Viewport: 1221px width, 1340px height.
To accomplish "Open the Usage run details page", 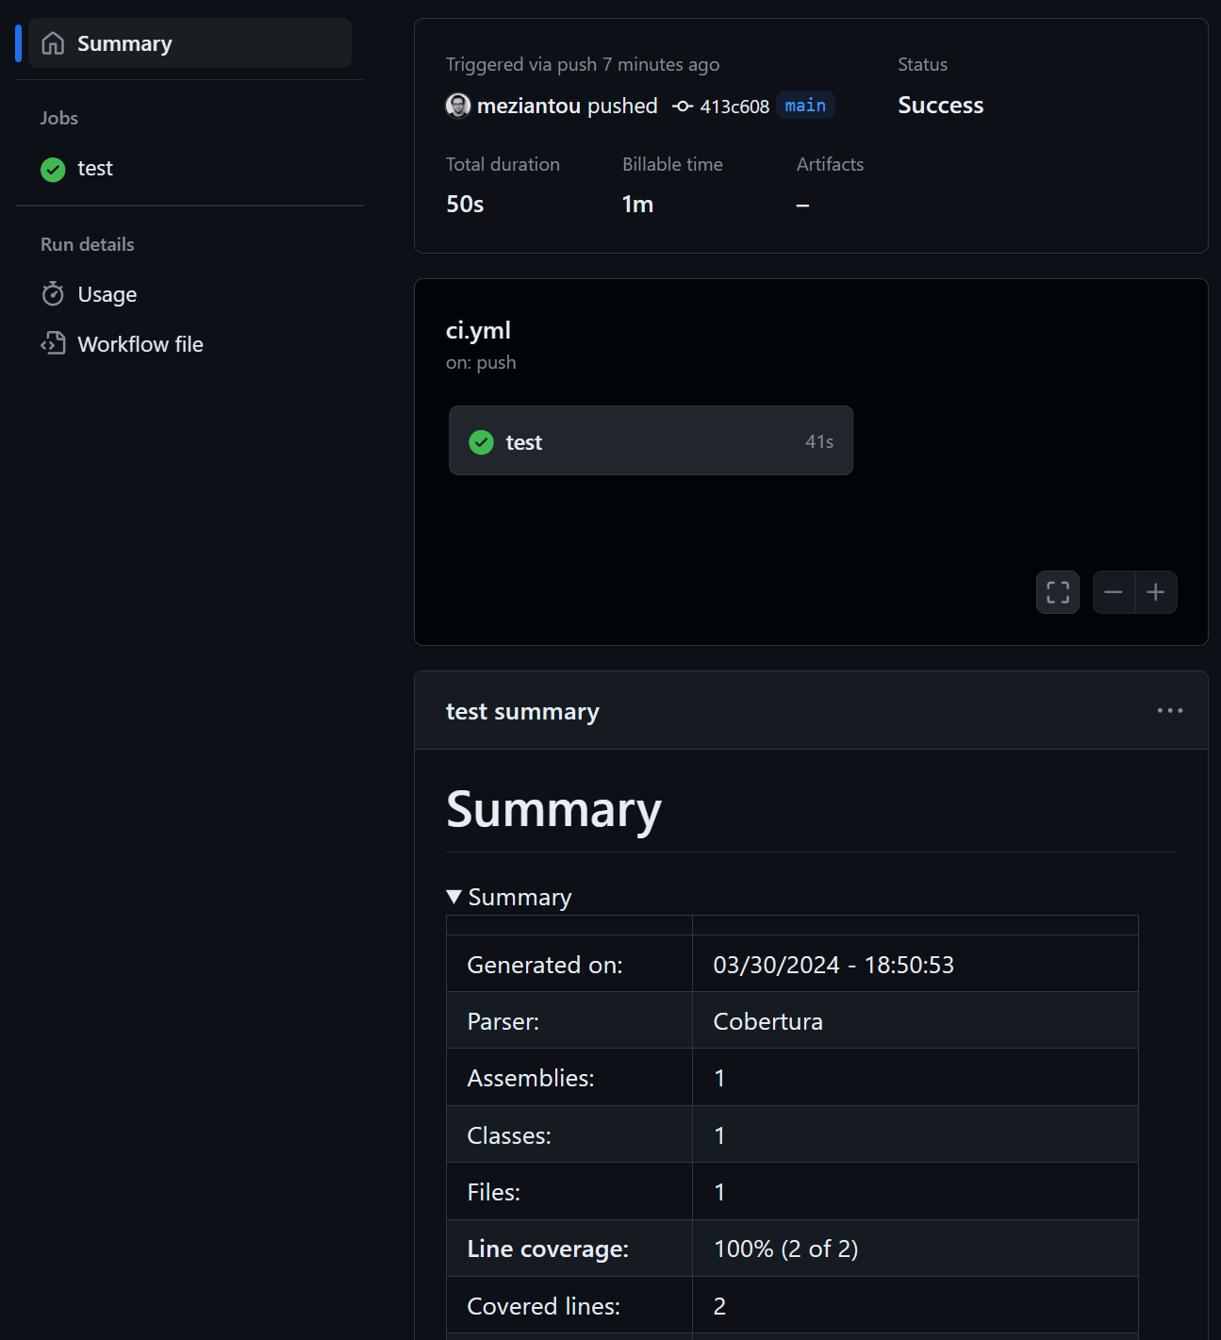I will [107, 294].
